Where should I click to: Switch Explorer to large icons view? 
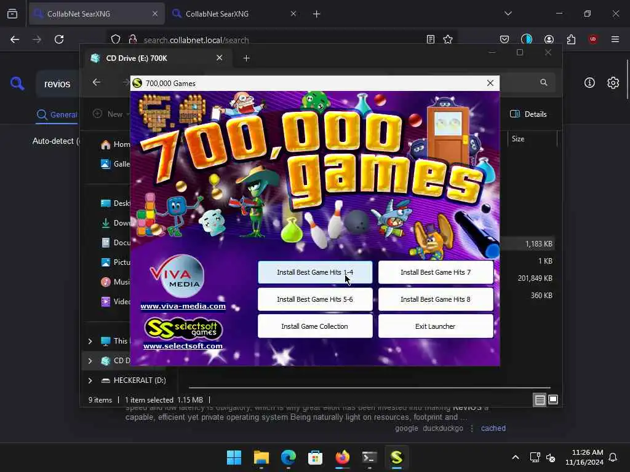[x=553, y=399]
